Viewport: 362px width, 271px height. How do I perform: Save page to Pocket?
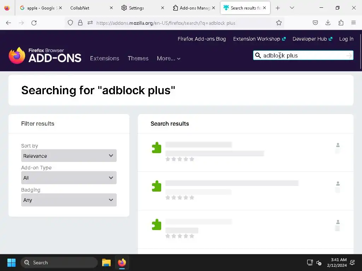point(315,23)
